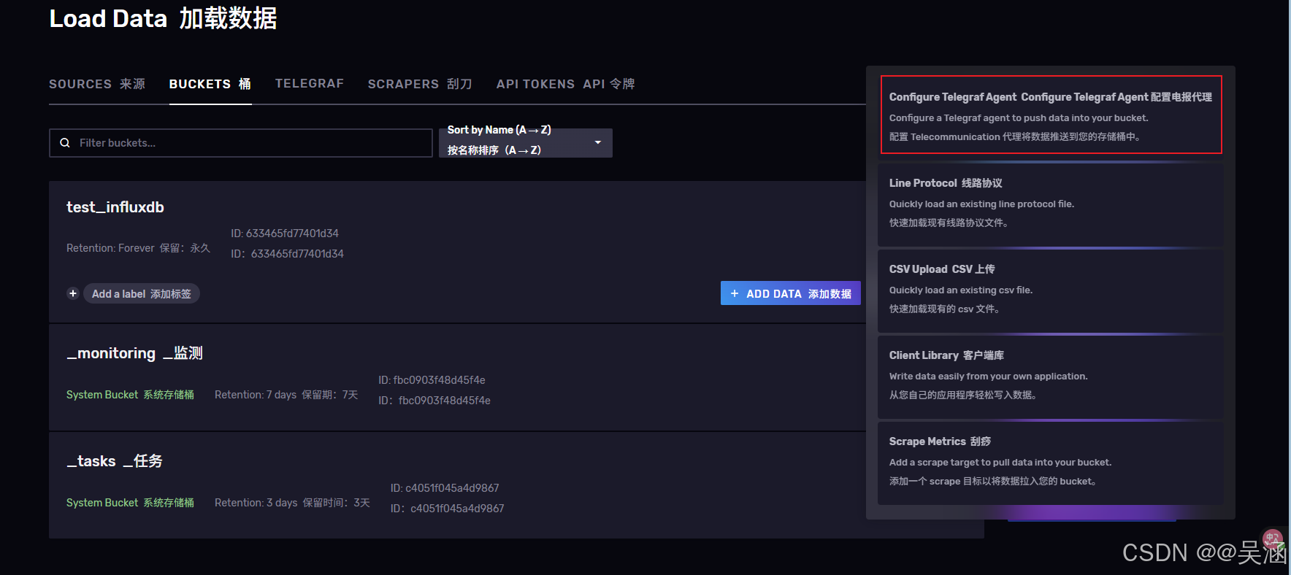The height and width of the screenshot is (575, 1291).
Task: Click the Load Data page heading
Action: (x=163, y=18)
